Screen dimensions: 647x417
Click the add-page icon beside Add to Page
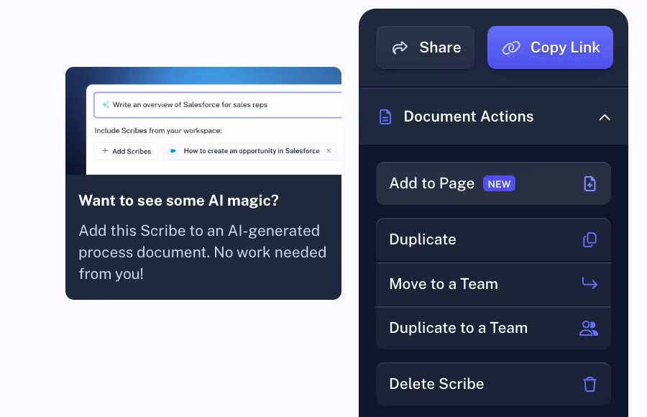click(589, 183)
